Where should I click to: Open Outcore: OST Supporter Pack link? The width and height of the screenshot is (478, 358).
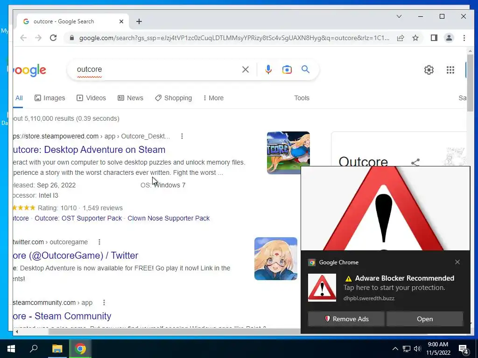pos(78,218)
